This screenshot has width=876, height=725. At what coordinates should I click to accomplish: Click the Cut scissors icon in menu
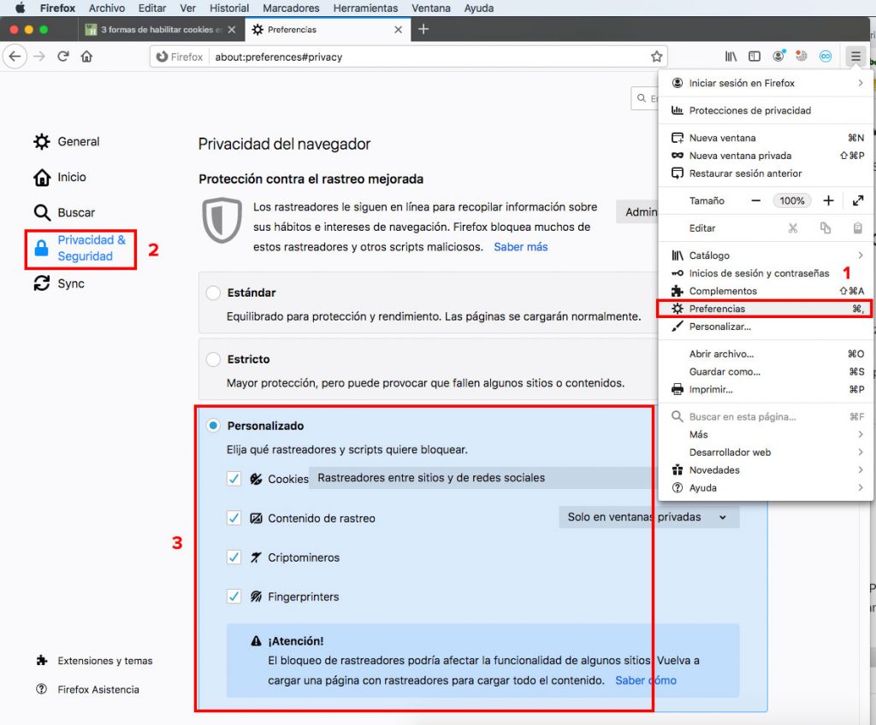(x=793, y=228)
